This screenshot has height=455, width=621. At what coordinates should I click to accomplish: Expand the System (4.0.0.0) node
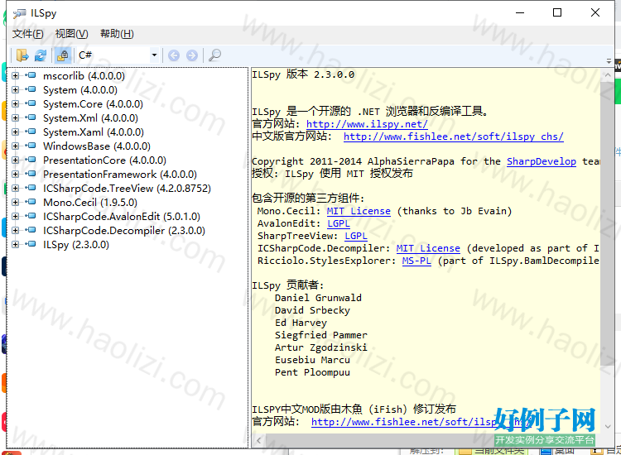pyautogui.click(x=16, y=90)
